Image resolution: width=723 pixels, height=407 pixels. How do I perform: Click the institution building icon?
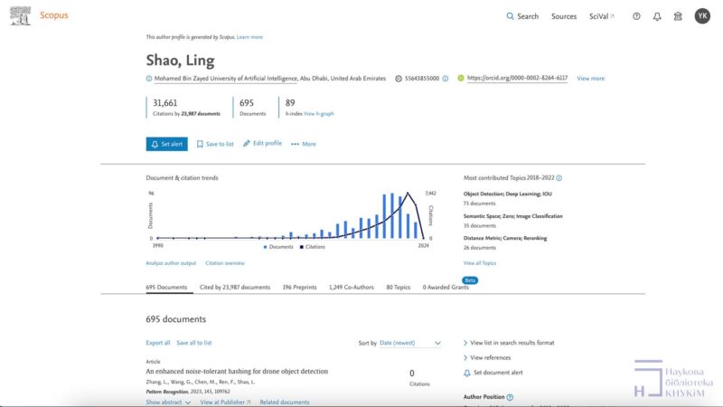[x=678, y=16]
